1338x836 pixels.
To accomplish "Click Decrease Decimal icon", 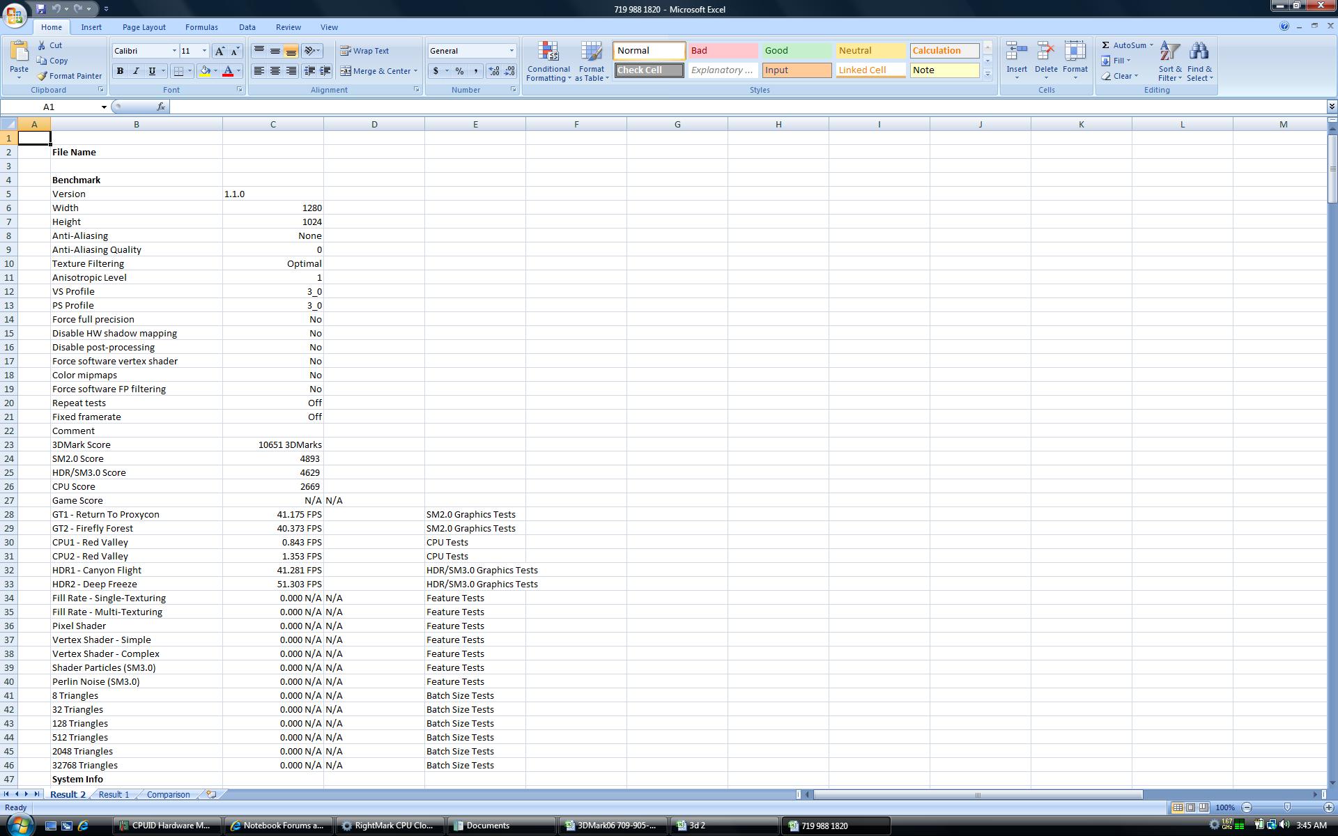I will point(509,71).
